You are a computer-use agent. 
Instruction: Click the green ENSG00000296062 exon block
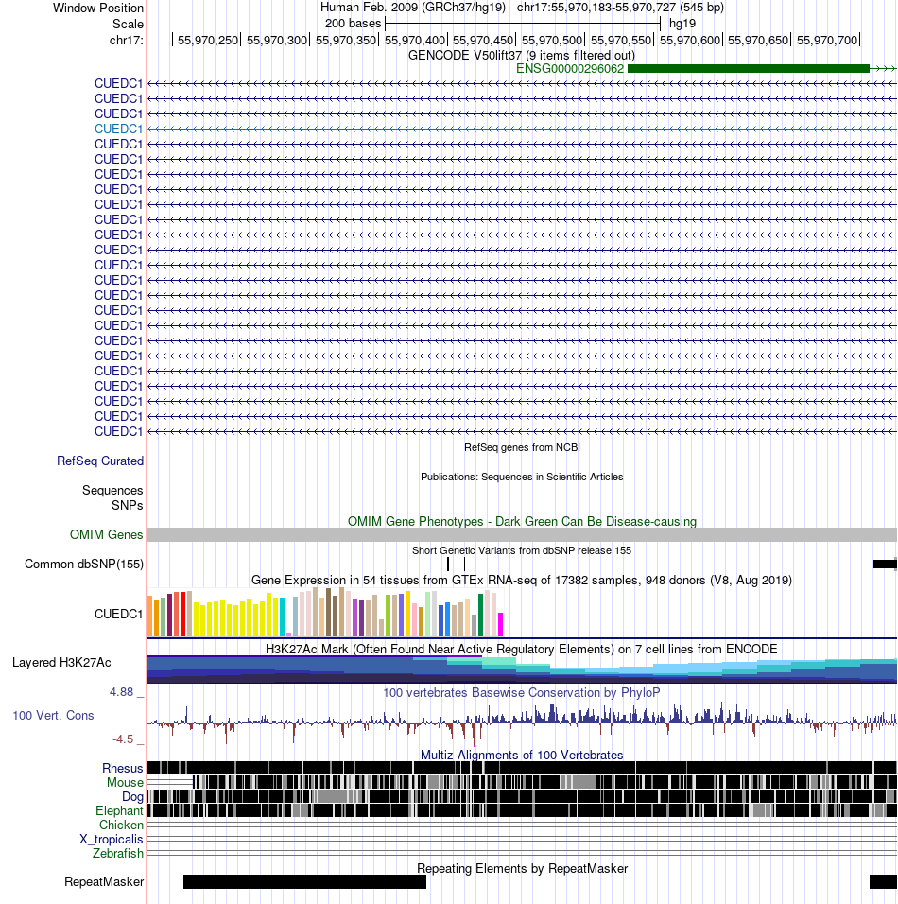748,69
